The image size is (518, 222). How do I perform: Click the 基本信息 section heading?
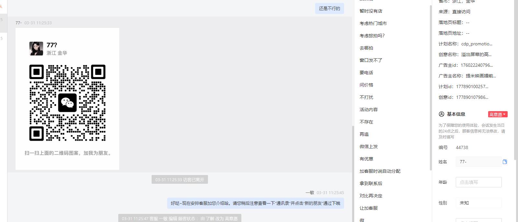[x=456, y=114]
